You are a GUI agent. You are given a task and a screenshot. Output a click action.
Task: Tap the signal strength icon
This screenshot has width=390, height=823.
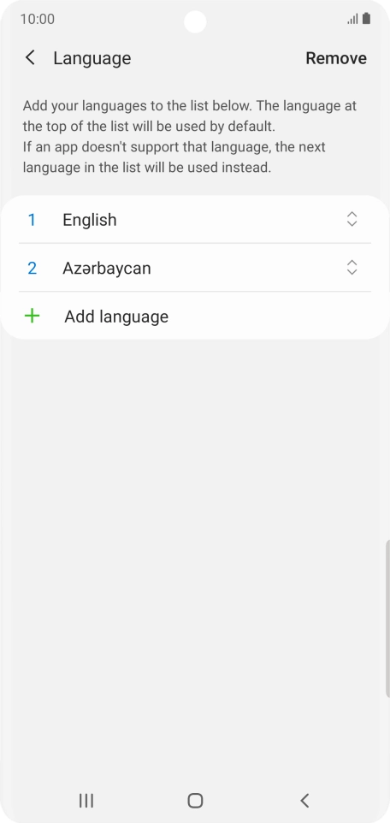click(352, 20)
